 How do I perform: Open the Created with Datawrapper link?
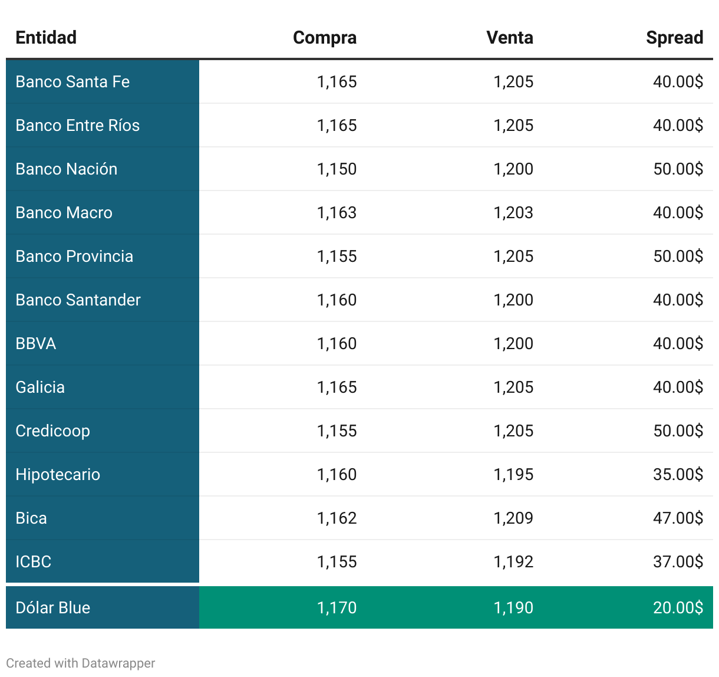(x=81, y=663)
